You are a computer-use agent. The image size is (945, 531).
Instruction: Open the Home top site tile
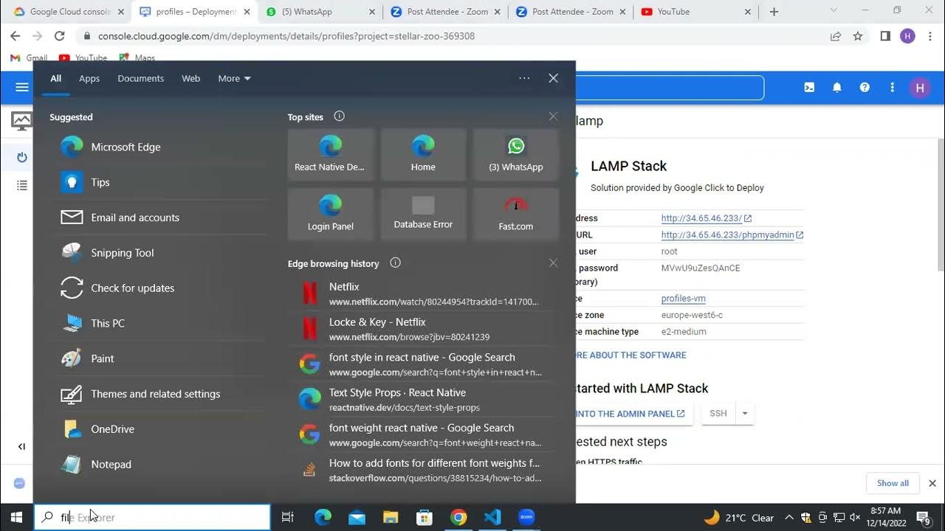[423, 154]
